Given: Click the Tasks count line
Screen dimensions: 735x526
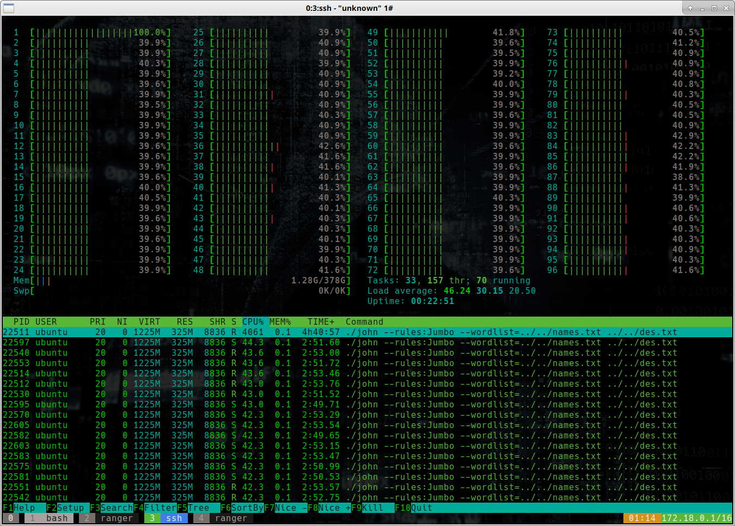Looking at the screenshot, I should click(449, 281).
